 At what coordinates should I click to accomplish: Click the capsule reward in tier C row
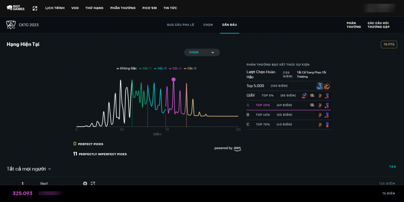[x=327, y=124]
